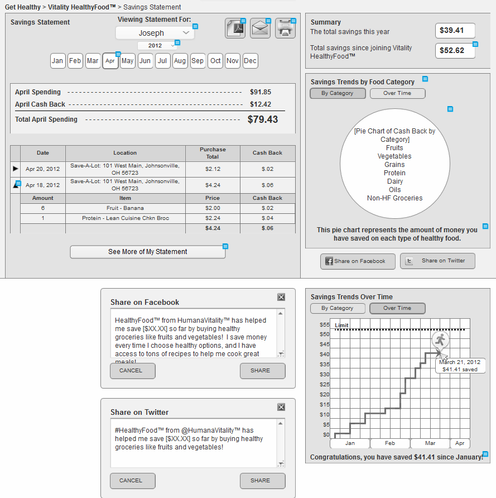Open note icon beside Congratulations message
Screen dimensions: 496x498
coord(485,453)
